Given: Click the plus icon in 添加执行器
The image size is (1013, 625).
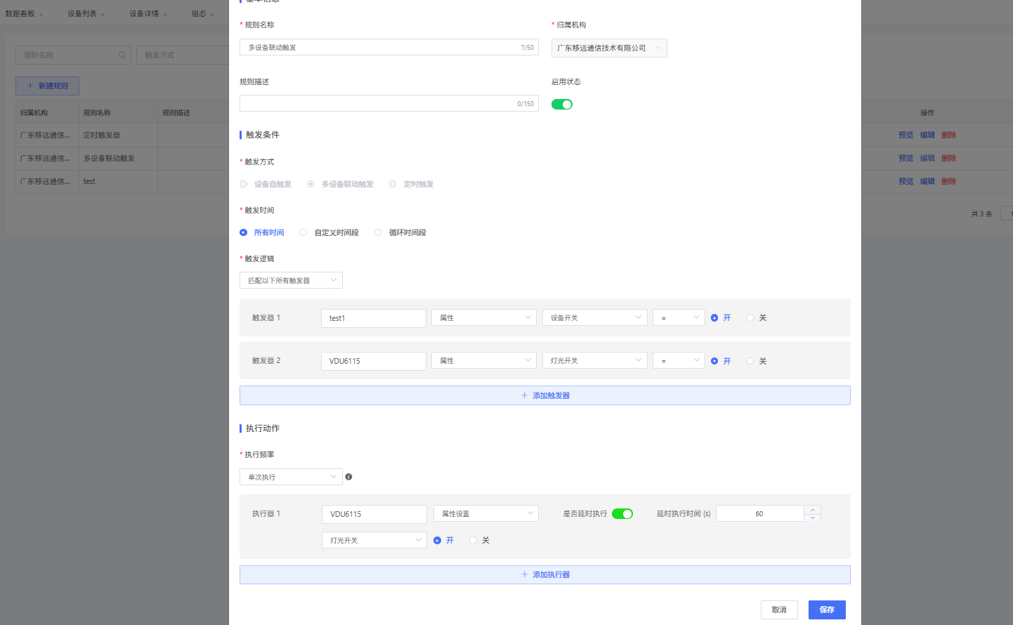Looking at the screenshot, I should pyautogui.click(x=524, y=574).
